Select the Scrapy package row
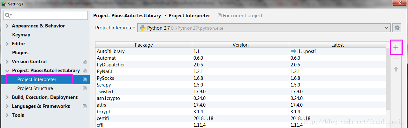This screenshot has height=128, width=408. pos(241,85)
